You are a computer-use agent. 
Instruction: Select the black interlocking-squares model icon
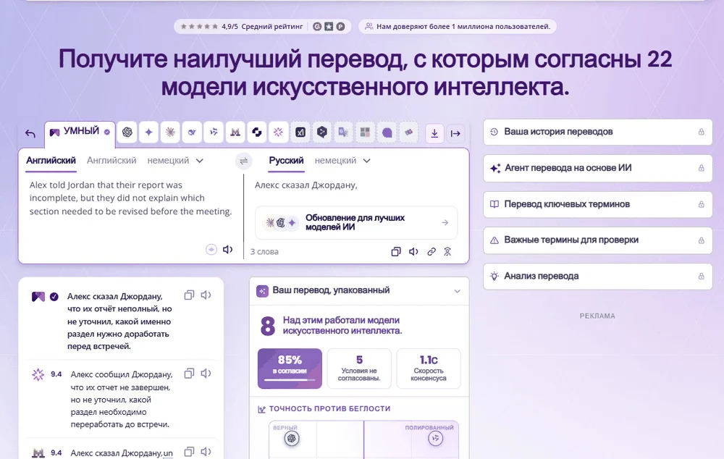click(x=257, y=132)
